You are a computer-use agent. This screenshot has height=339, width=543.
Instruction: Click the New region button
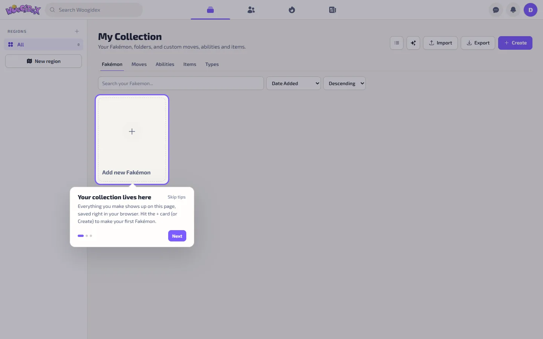[44, 61]
